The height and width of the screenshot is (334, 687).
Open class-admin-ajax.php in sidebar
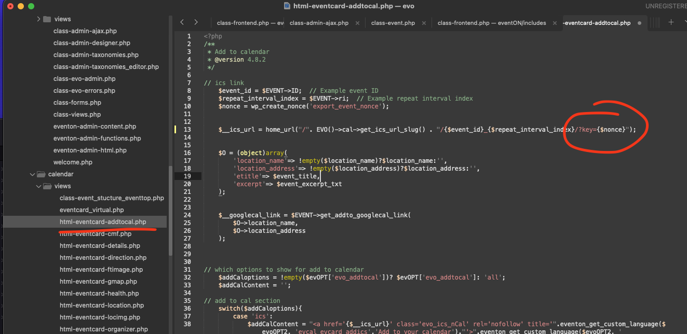85,31
